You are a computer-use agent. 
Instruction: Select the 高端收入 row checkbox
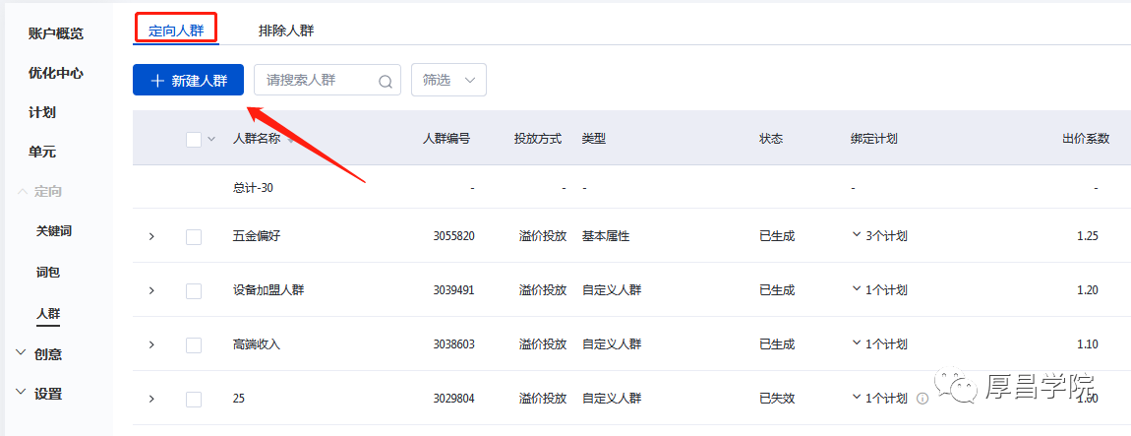(x=194, y=345)
